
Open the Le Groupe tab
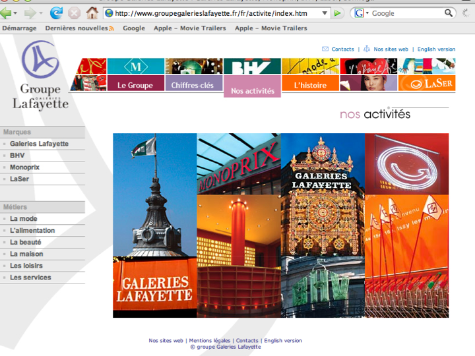tap(136, 83)
